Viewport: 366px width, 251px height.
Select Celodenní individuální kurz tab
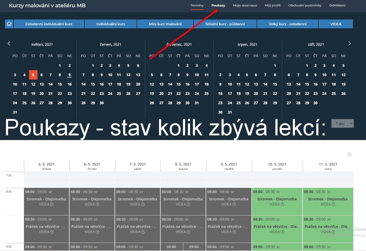pyautogui.click(x=49, y=24)
